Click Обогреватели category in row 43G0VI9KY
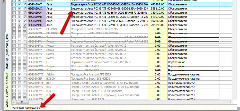 tap(193, 4)
